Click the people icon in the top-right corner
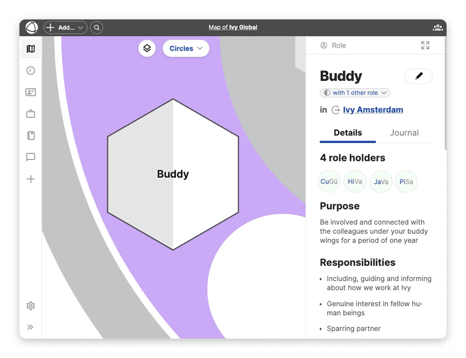 pos(438,28)
